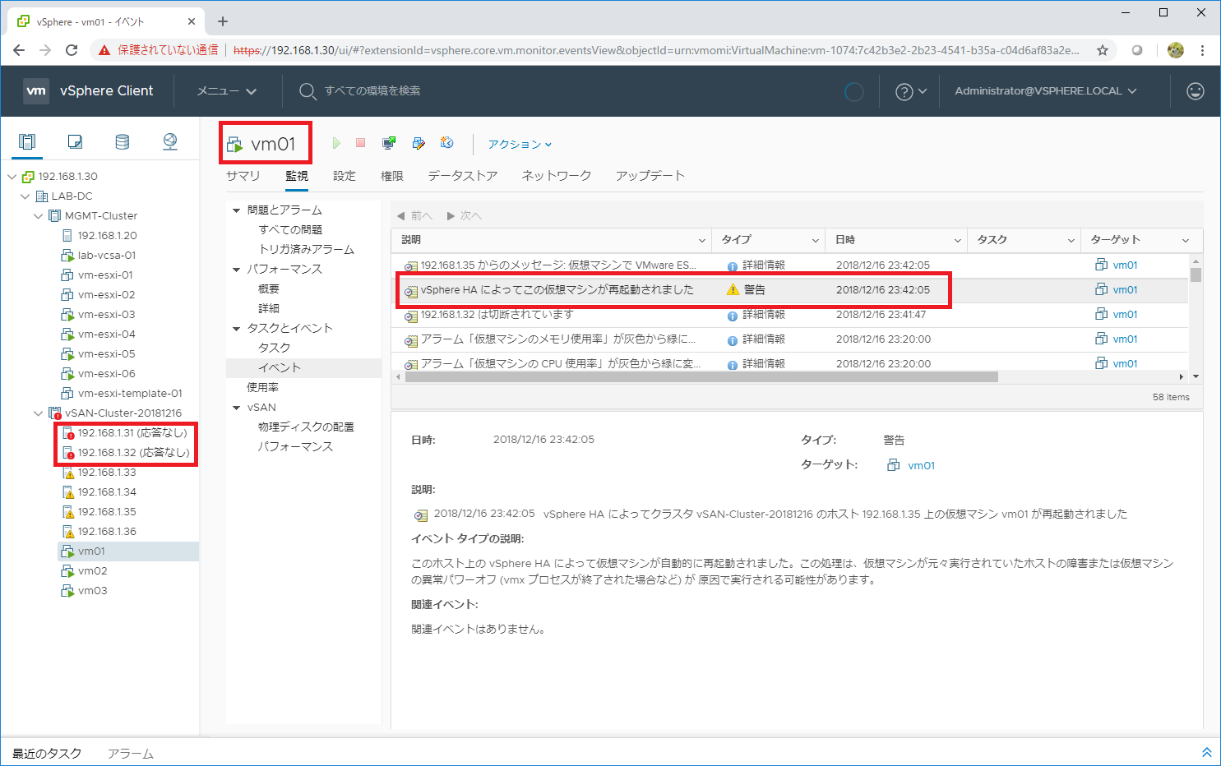Click the take snapshot icon
This screenshot has width=1221, height=766.
(447, 143)
